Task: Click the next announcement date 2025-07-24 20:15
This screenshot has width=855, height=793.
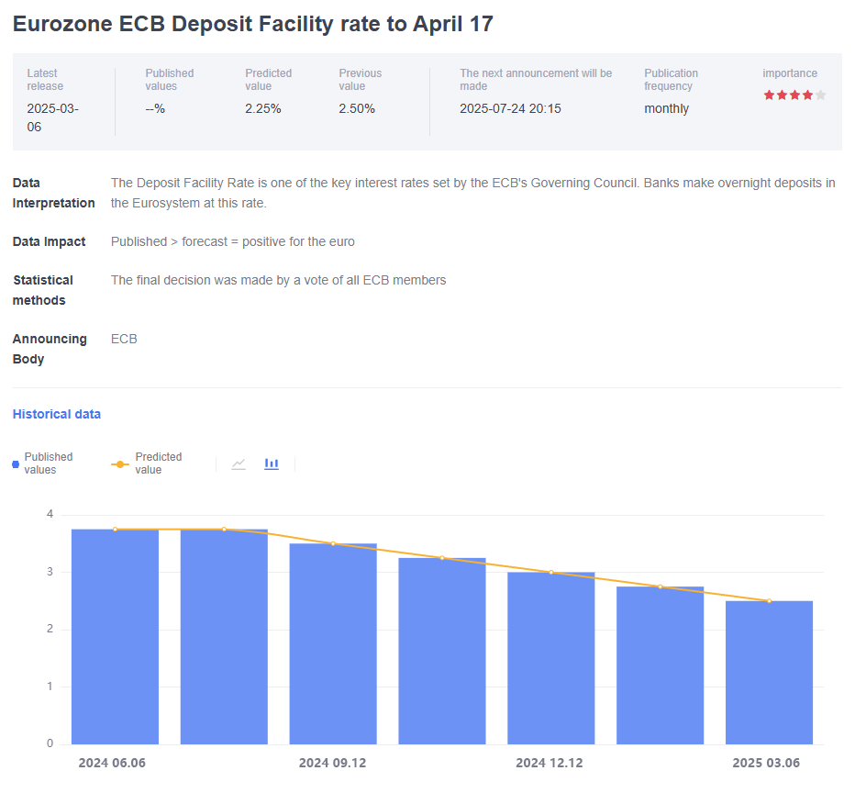Action: 510,108
